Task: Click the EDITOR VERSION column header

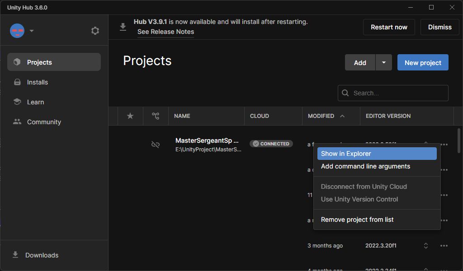Action: [x=388, y=116]
